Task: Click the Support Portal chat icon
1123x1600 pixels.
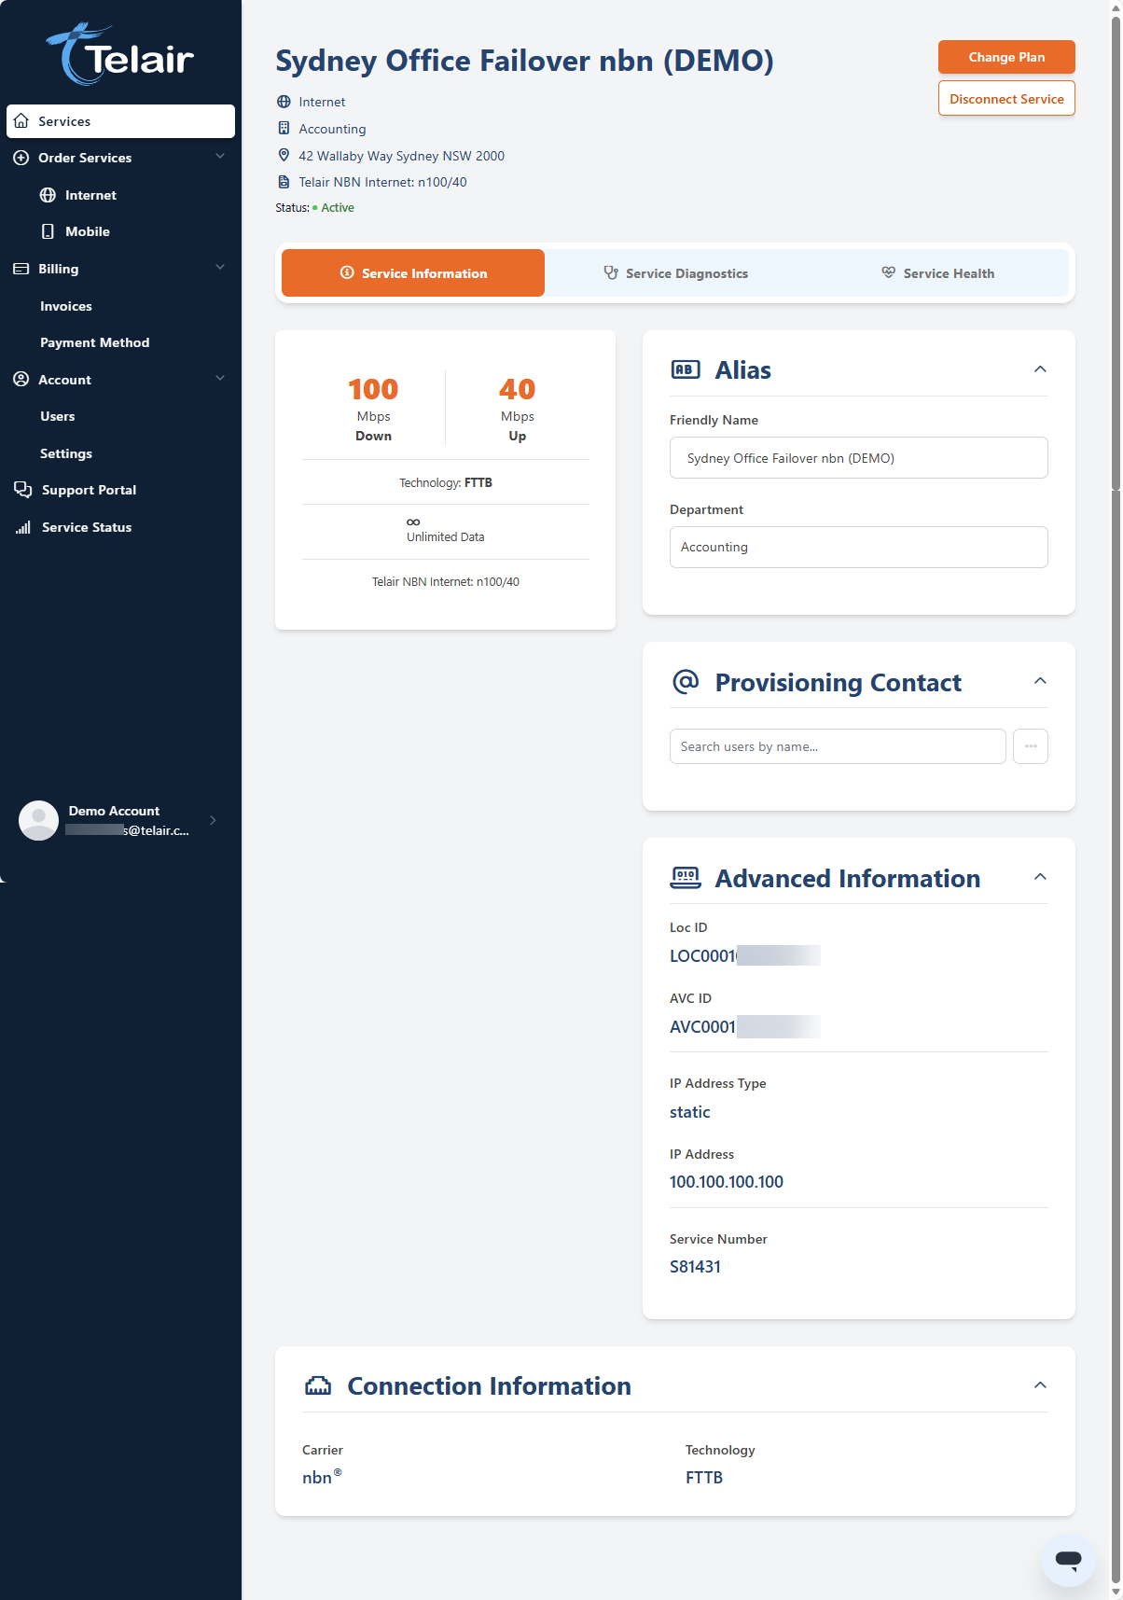Action: tap(22, 490)
